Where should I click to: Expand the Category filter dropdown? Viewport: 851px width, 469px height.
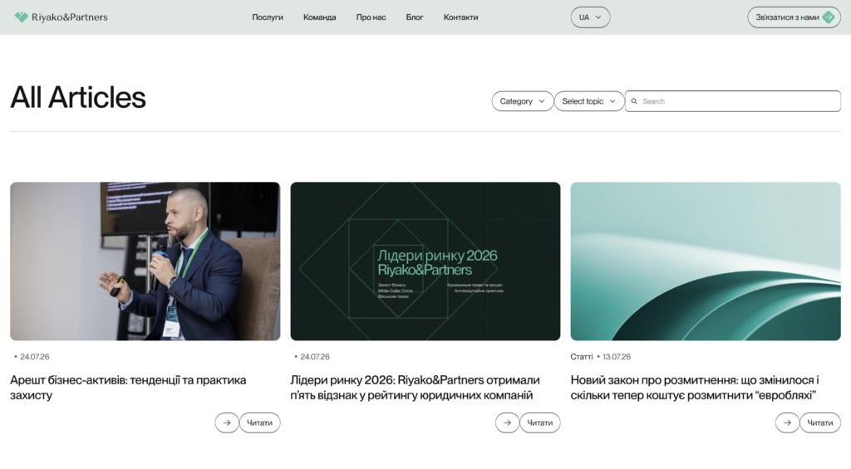click(522, 101)
